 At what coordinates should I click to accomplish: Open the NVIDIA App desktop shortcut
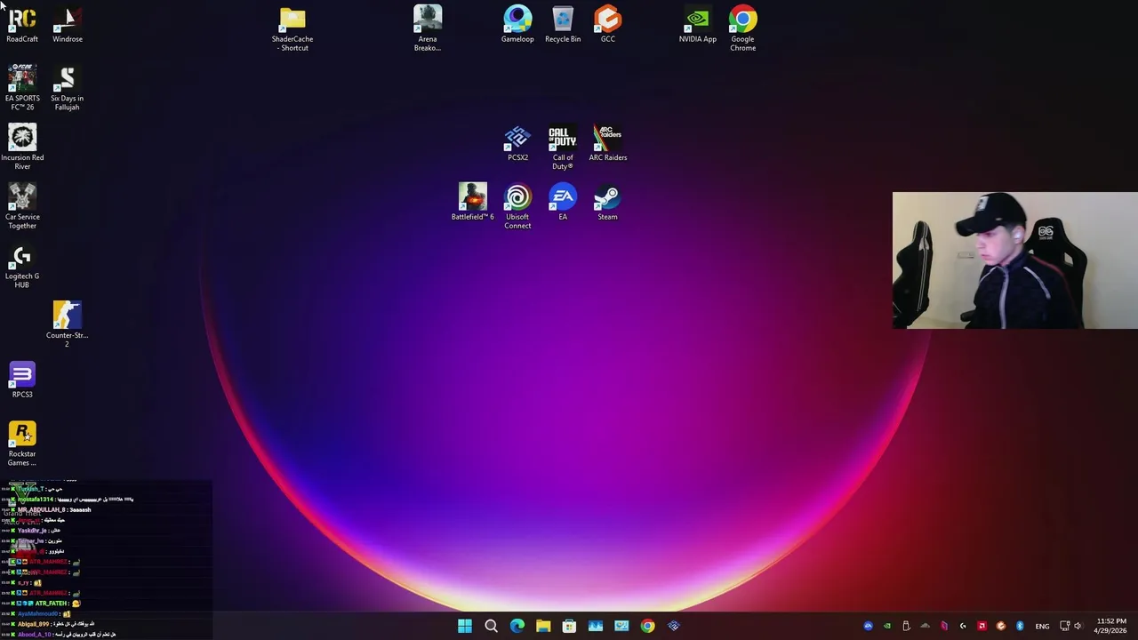tap(698, 25)
